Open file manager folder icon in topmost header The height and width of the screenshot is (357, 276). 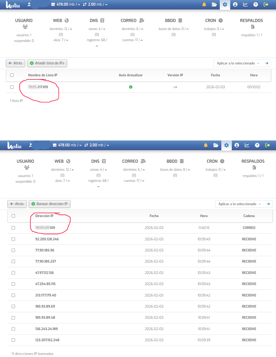214,5
